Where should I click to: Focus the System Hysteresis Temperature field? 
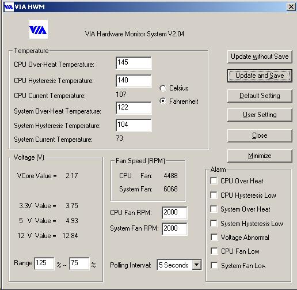click(x=134, y=125)
